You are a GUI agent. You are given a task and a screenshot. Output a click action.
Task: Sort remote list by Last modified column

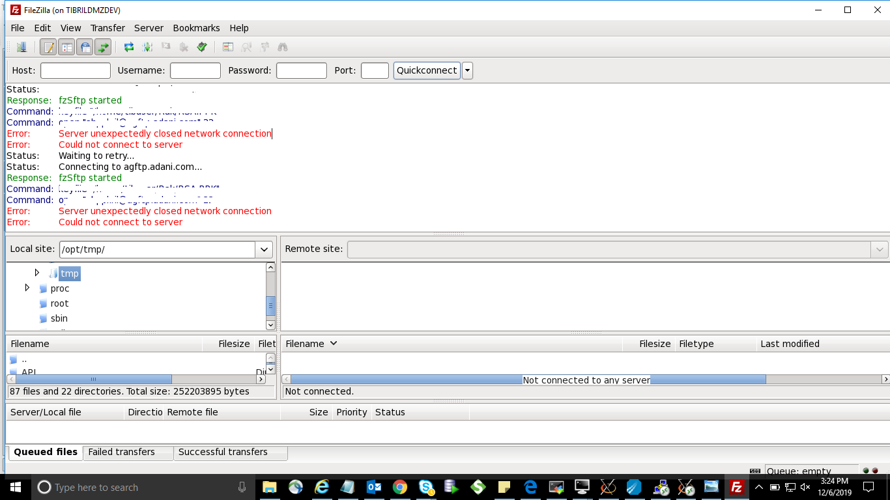pos(823,344)
